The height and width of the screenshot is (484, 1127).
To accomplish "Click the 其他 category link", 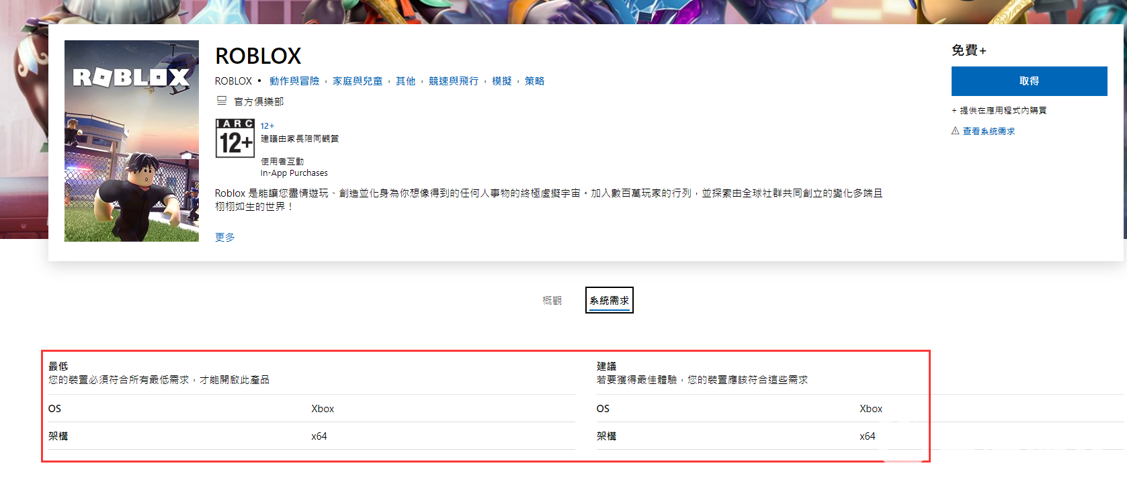I will tap(405, 81).
